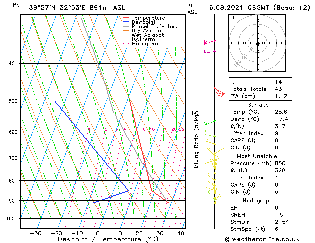The image size is (315, 243).
Task: Click the '(Base: 12)' header text
Action: click(291, 8)
